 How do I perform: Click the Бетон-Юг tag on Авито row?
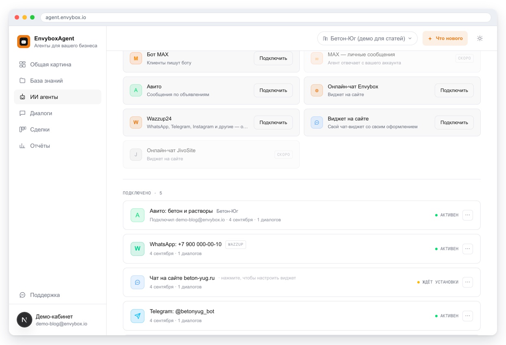pyautogui.click(x=227, y=211)
